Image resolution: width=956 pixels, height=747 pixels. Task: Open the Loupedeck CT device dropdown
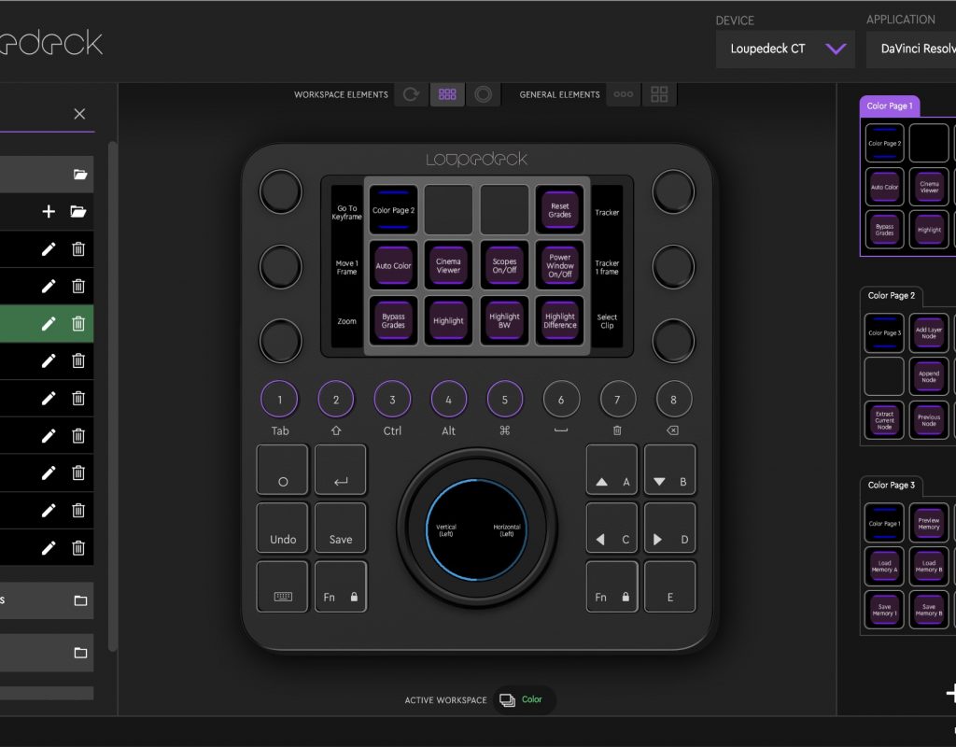(785, 49)
